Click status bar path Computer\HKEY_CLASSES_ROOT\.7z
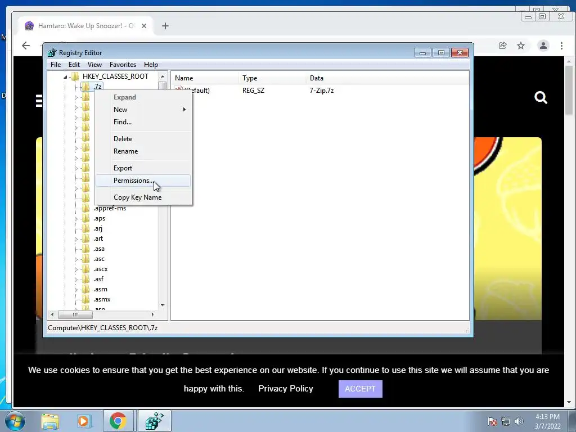 click(x=103, y=328)
